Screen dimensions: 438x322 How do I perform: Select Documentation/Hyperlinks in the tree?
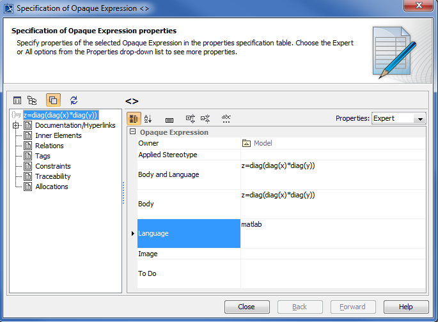(x=75, y=125)
